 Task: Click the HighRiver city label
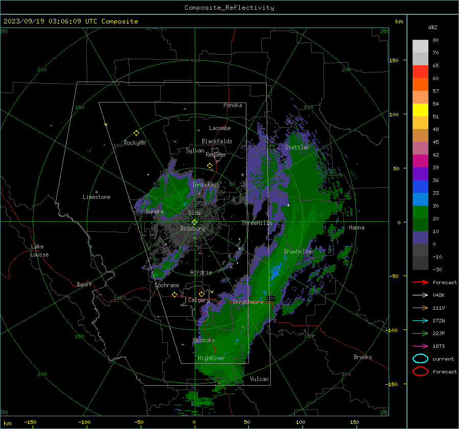pos(212,358)
